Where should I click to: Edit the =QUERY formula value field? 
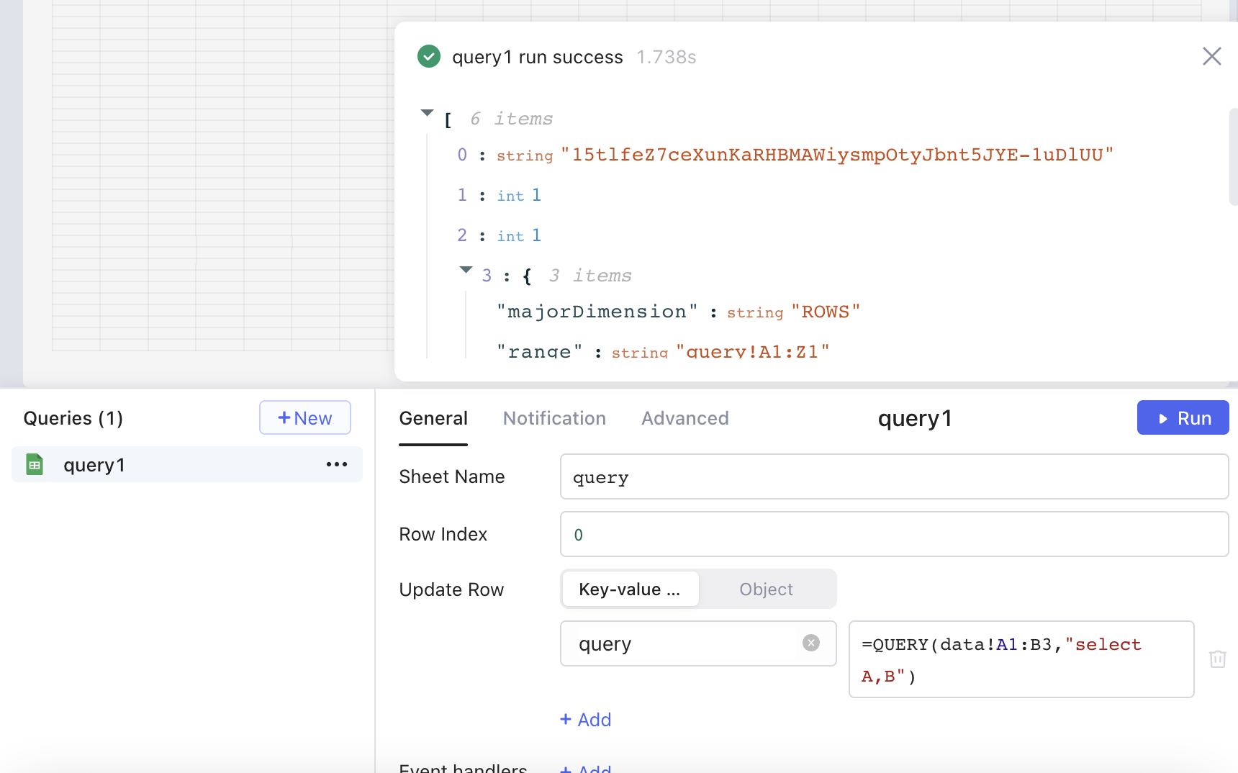tap(1021, 659)
